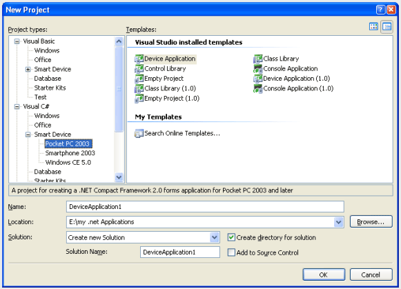Image resolution: width=401 pixels, height=289 pixels.
Task: Click the OK button
Action: tap(324, 275)
